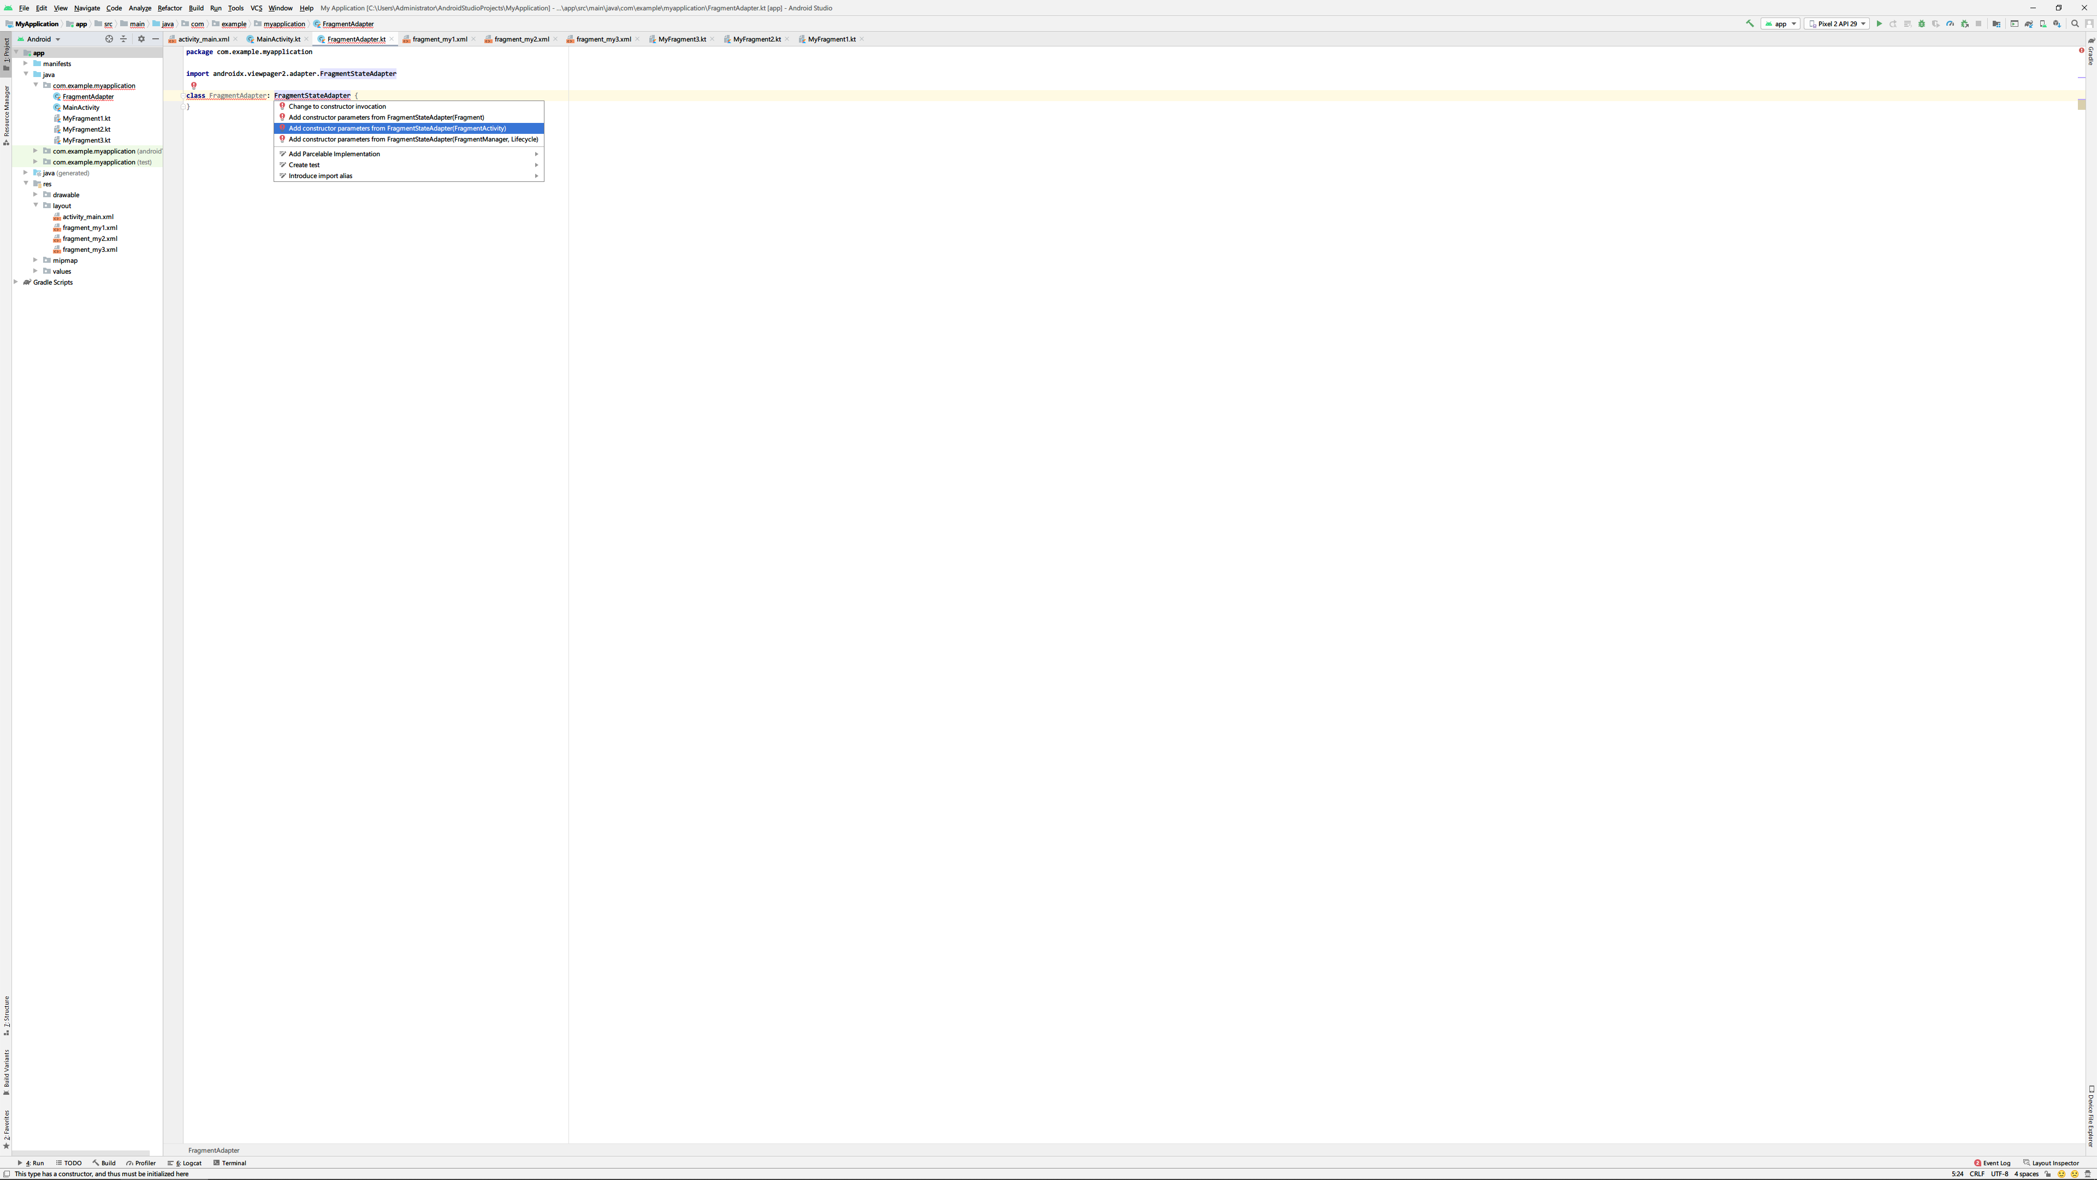Image resolution: width=2097 pixels, height=1180 pixels.
Task: Click the Search Everywhere magnifier icon
Action: 2075,23
